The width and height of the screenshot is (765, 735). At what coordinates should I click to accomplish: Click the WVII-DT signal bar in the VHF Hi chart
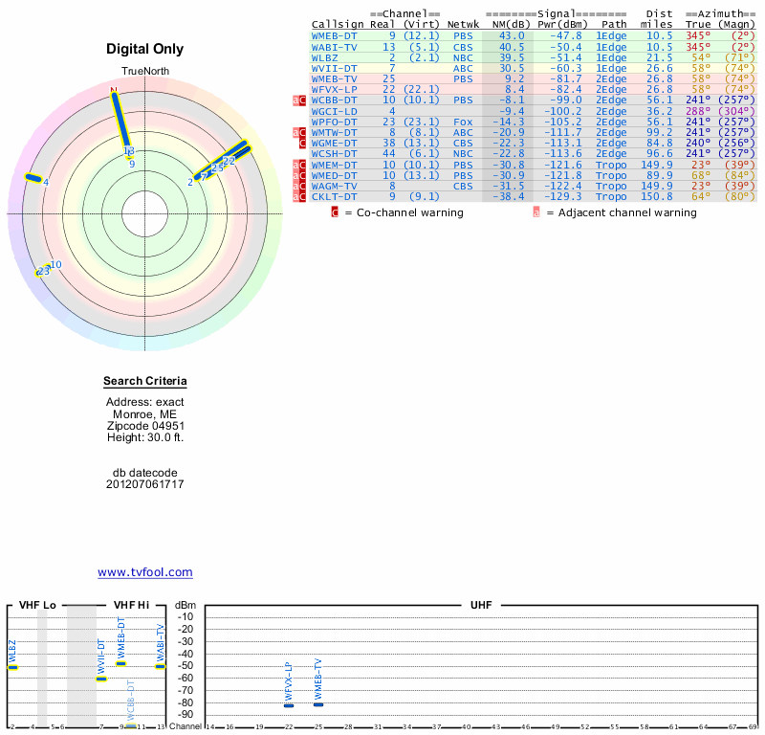pyautogui.click(x=101, y=679)
